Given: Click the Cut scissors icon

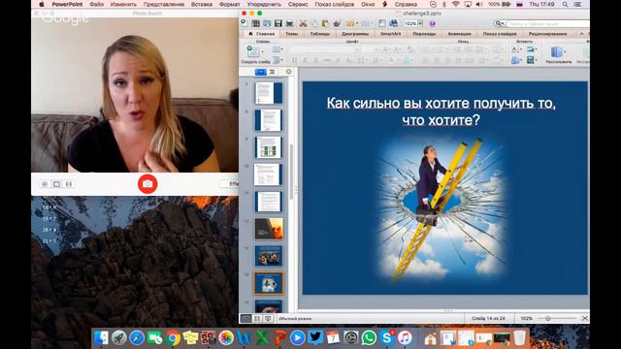Looking at the screenshot, I should click(x=303, y=23).
